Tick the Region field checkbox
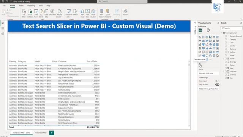This screenshot has width=243, height=137. pos(226,65)
